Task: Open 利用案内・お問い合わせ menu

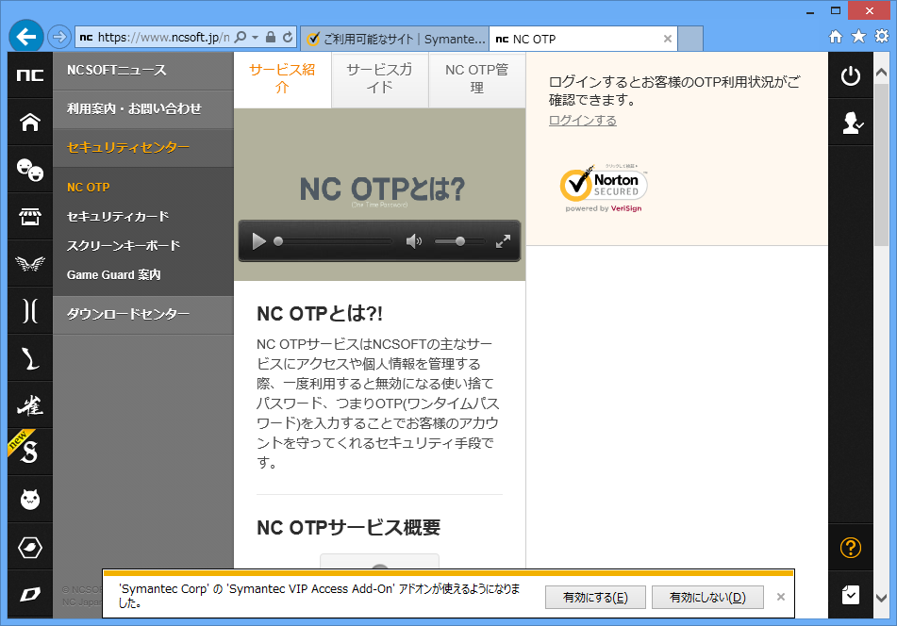Action: (143, 108)
